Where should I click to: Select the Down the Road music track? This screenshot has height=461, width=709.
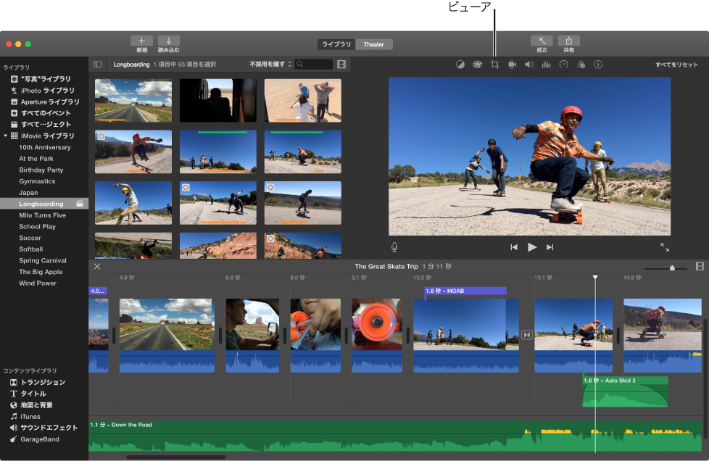[395, 436]
